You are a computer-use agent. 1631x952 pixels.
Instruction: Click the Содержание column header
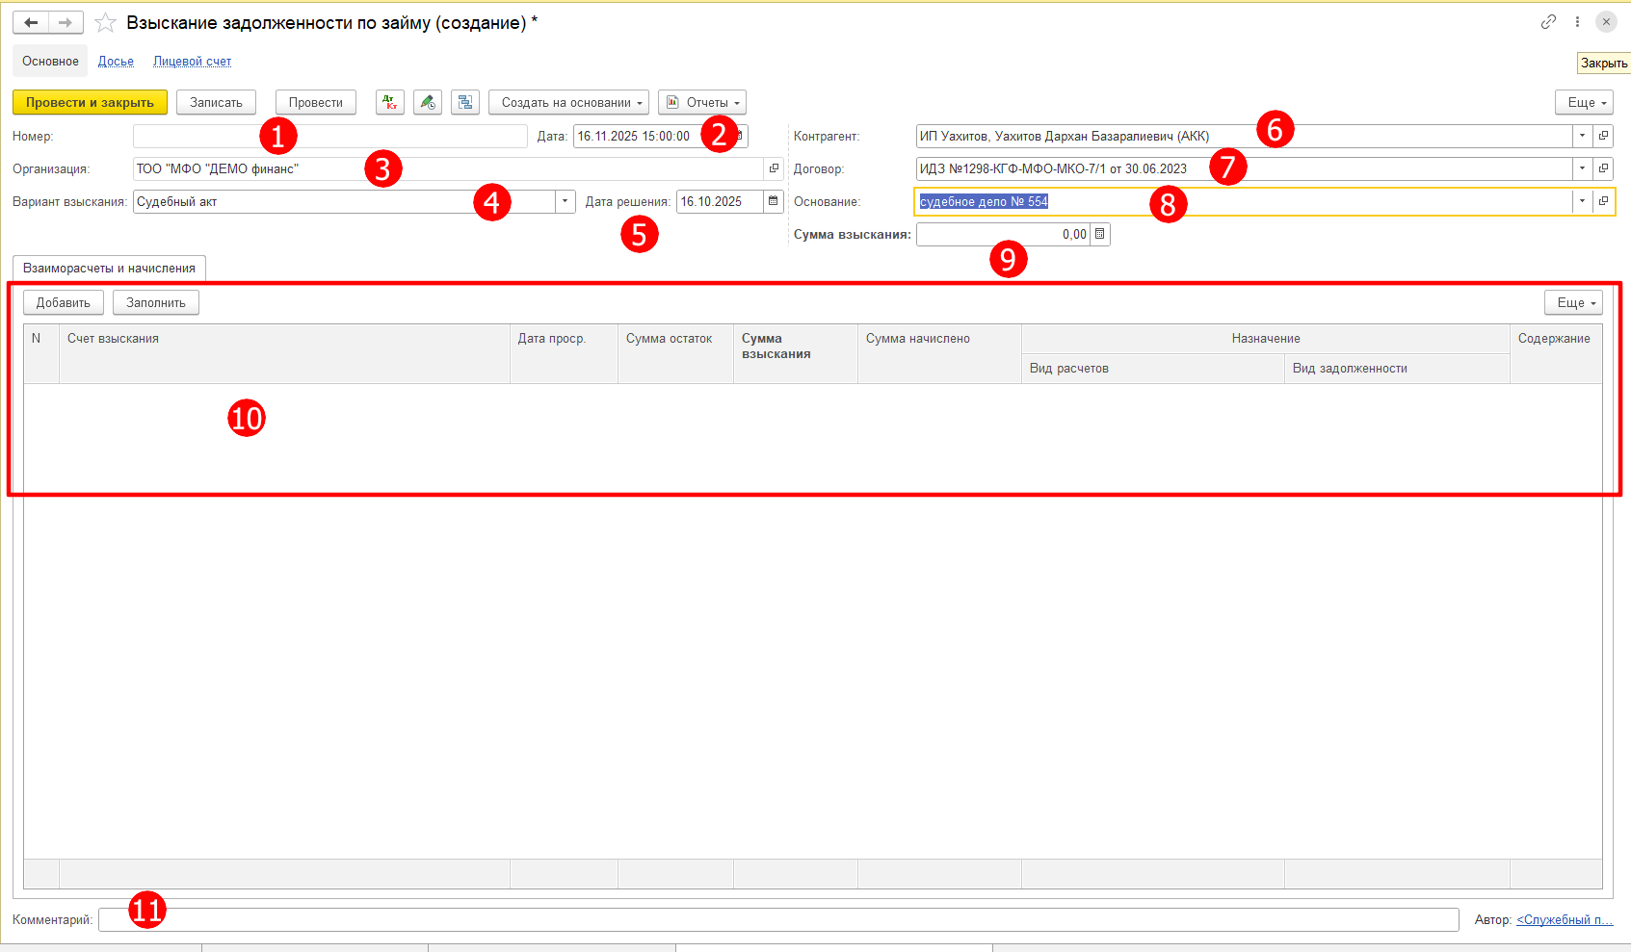click(1556, 353)
